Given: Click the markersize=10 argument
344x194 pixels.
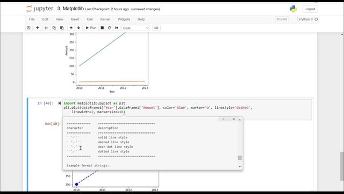Looking at the screenshot, I should 110,112.
